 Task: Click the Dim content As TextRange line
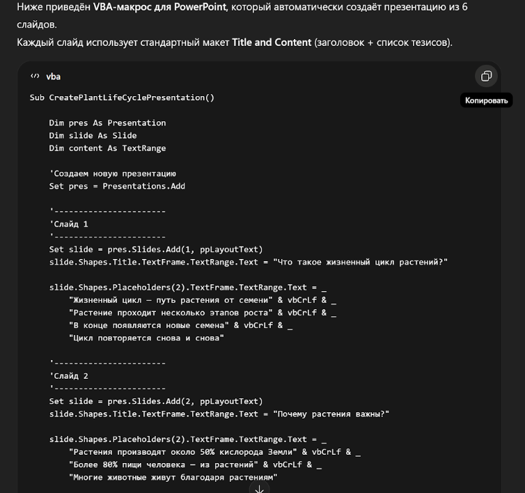coord(107,148)
